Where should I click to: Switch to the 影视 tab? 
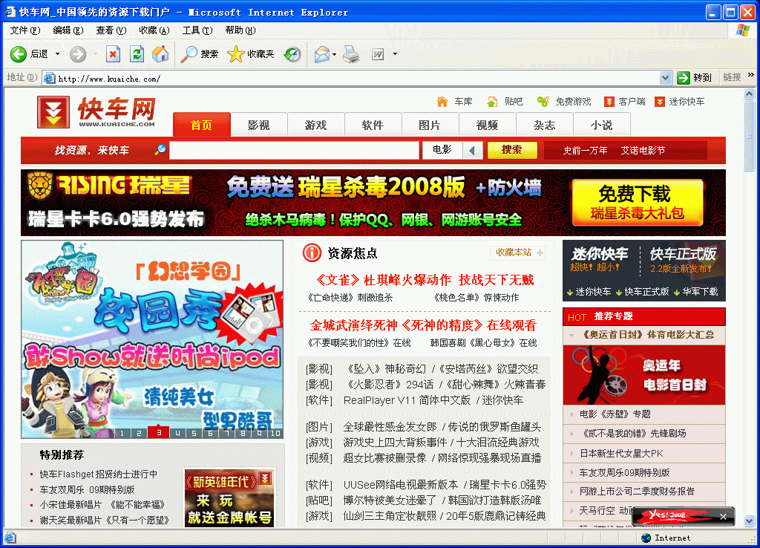(259, 125)
